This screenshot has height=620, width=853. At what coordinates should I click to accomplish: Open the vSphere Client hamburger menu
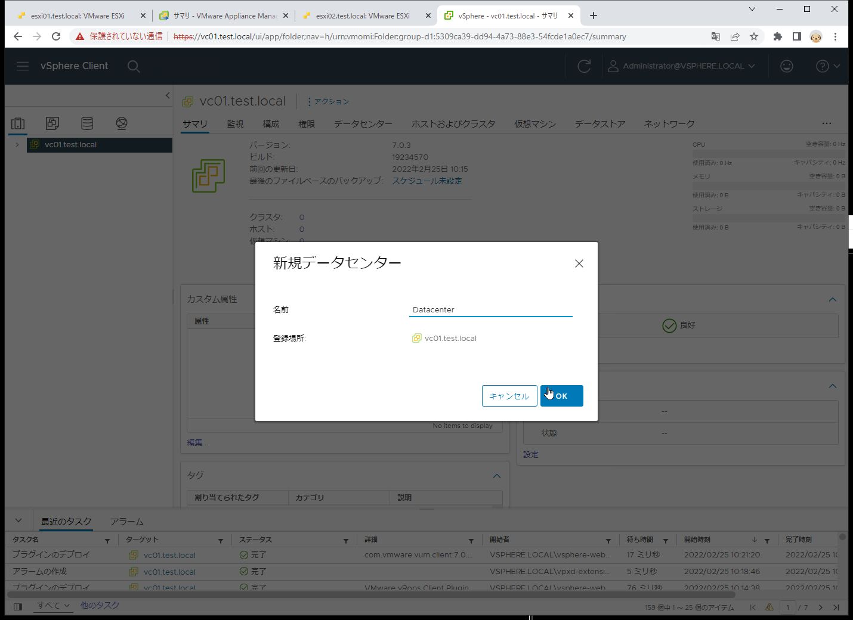(23, 66)
